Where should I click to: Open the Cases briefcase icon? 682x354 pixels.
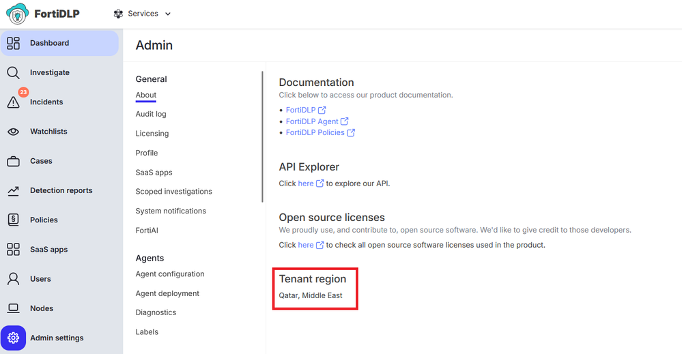coord(13,162)
